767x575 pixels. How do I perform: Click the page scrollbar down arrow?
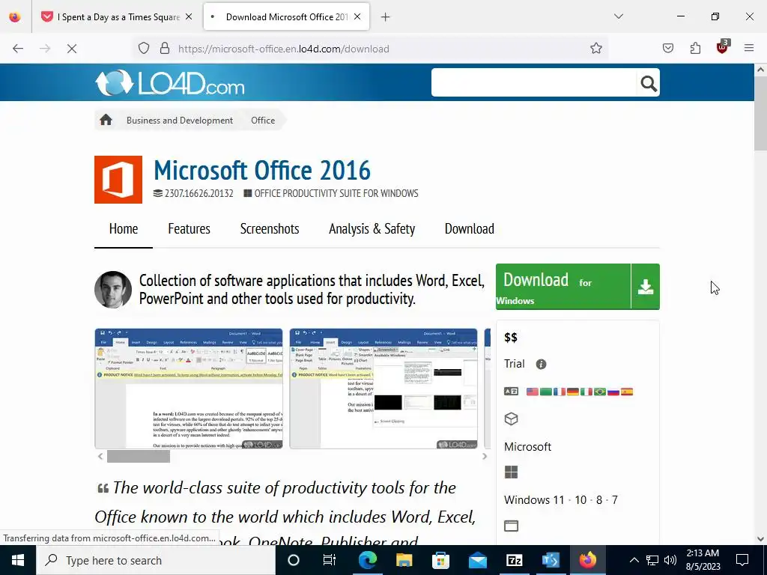coord(761,539)
